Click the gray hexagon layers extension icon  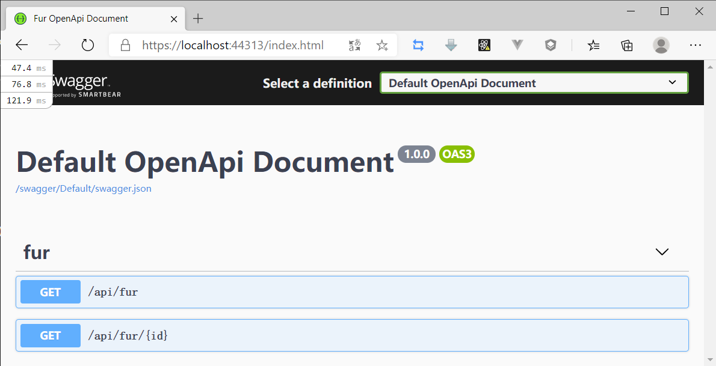(551, 45)
